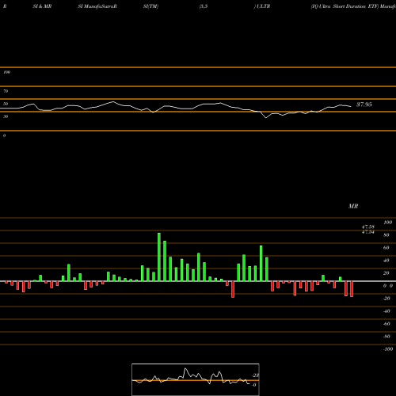Viewport: 396px width, 396px height.
Task: Click the 47.54 value label
Action: pyautogui.click(x=368, y=232)
